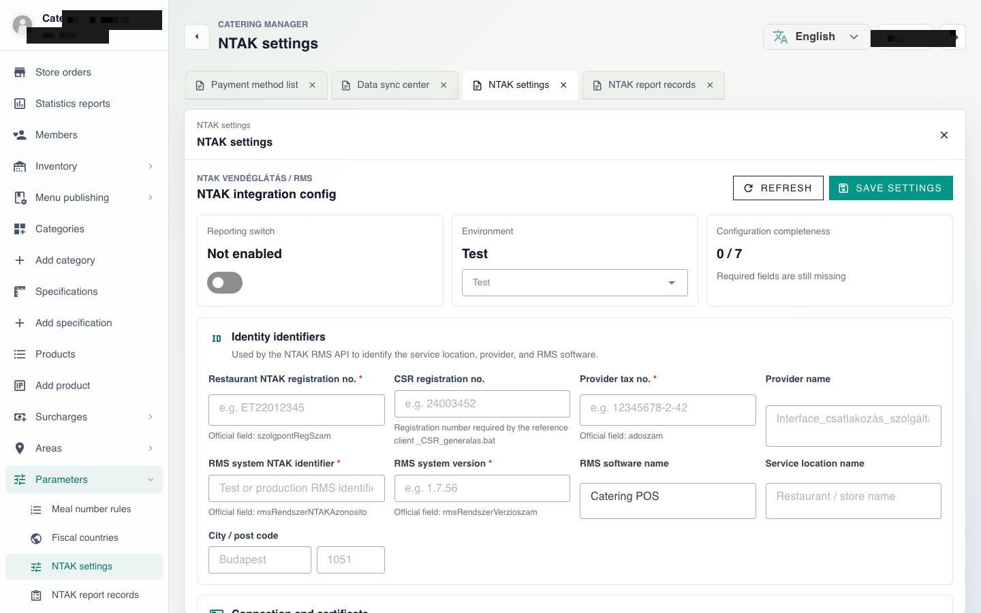
Task: Select NTAK settings in the sidebar
Action: (84, 567)
